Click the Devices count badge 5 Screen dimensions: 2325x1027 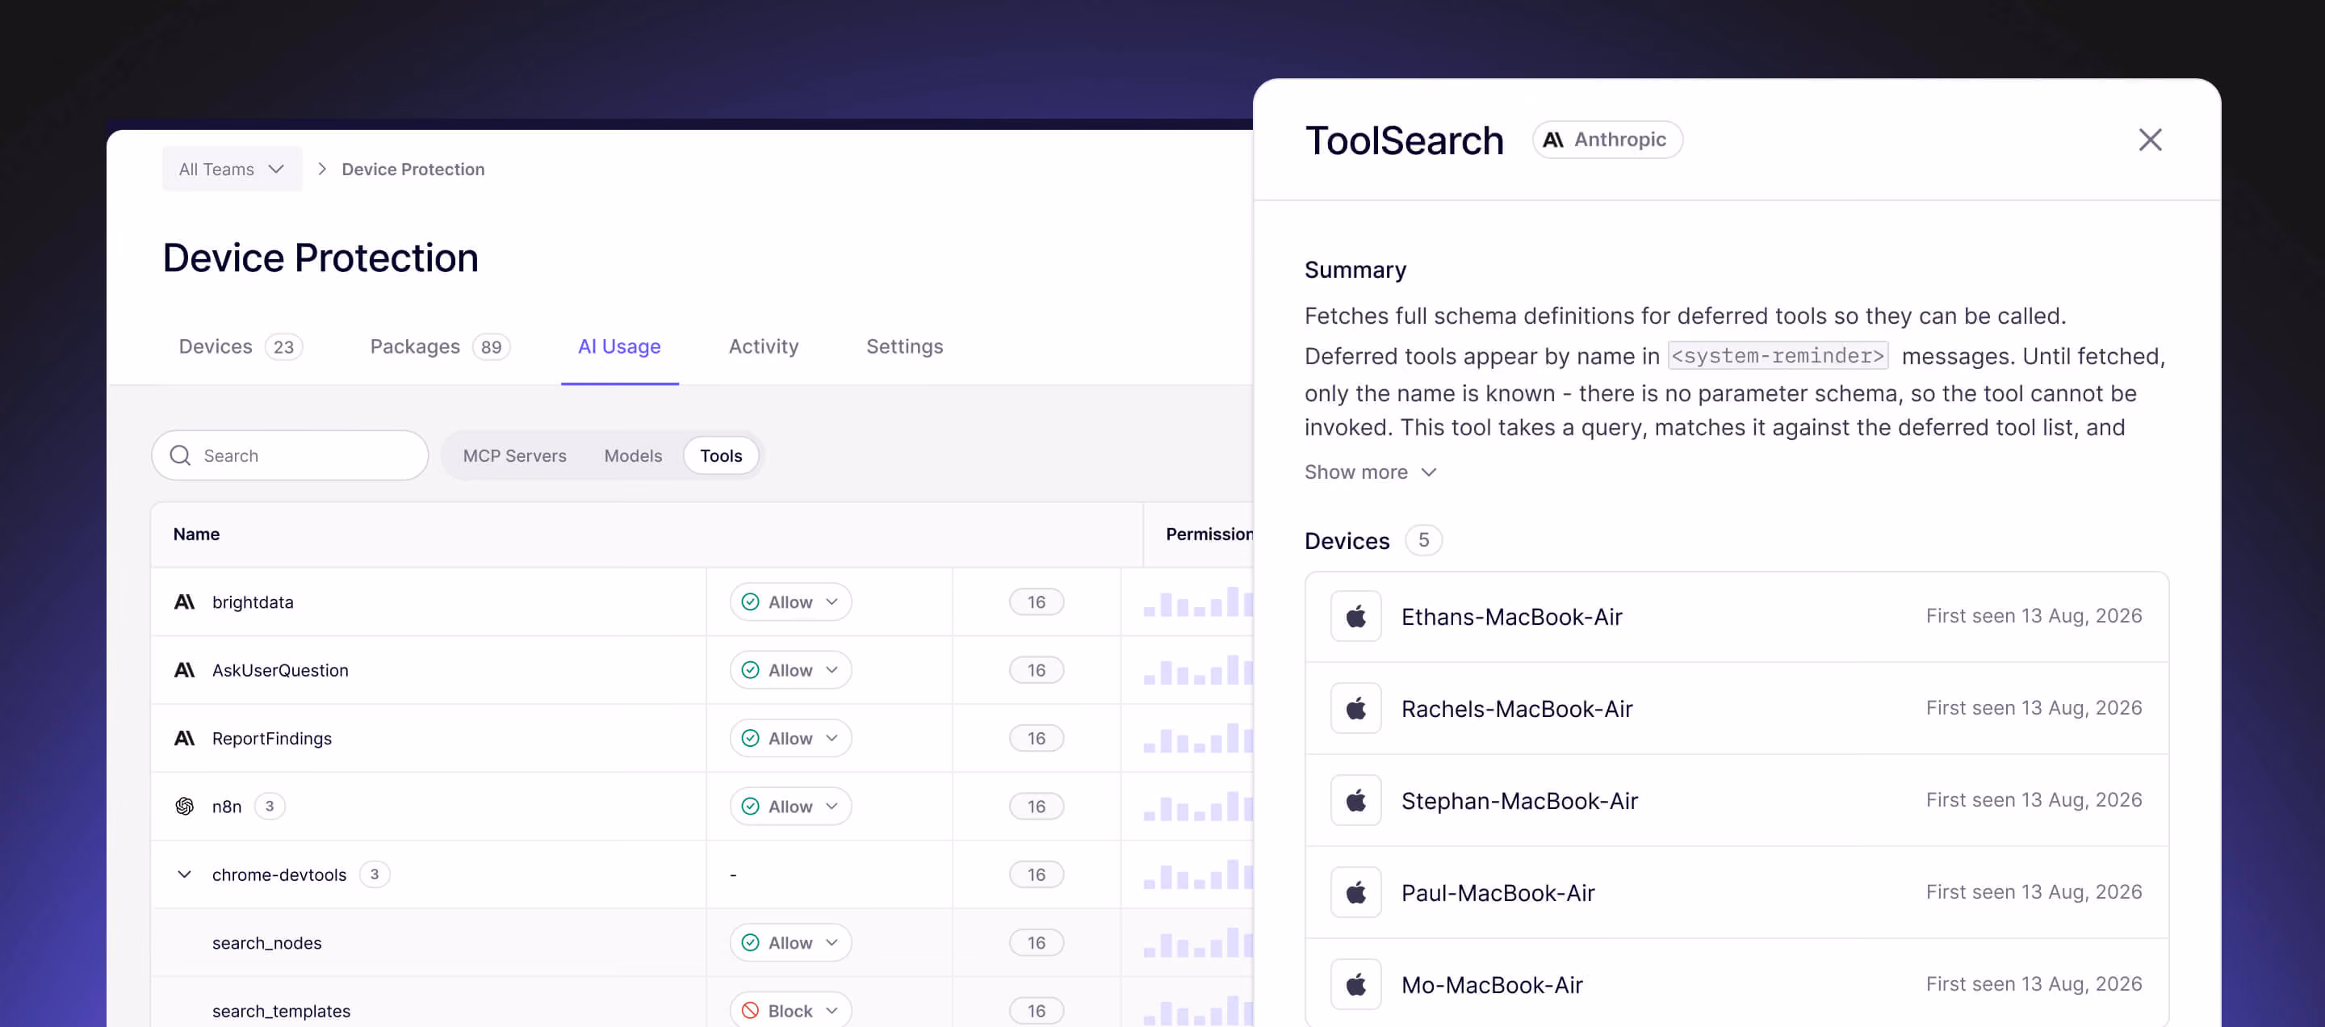coord(1423,539)
